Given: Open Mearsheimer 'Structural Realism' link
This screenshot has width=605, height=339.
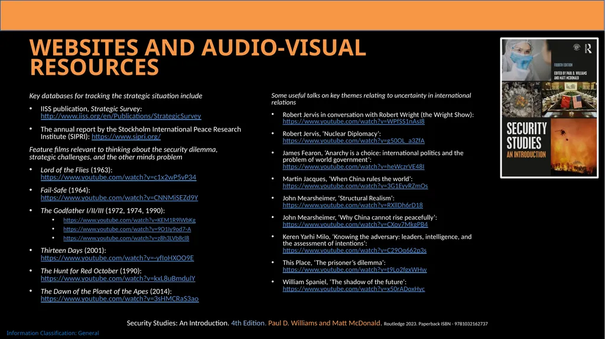Looking at the screenshot, I should [x=353, y=205].
